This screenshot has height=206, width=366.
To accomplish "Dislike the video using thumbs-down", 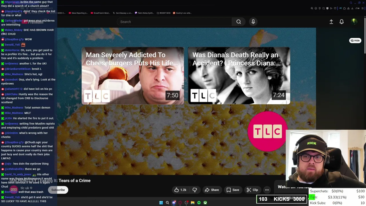I will coord(195,190).
